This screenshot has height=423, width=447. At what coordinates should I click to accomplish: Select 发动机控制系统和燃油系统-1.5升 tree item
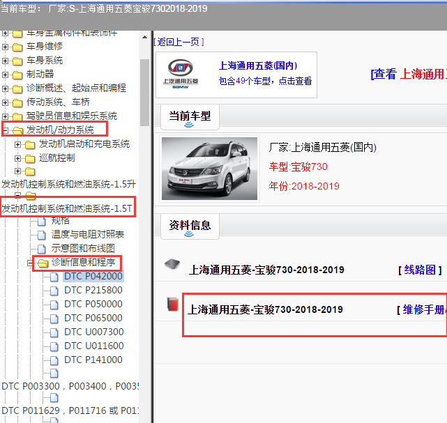(x=69, y=184)
